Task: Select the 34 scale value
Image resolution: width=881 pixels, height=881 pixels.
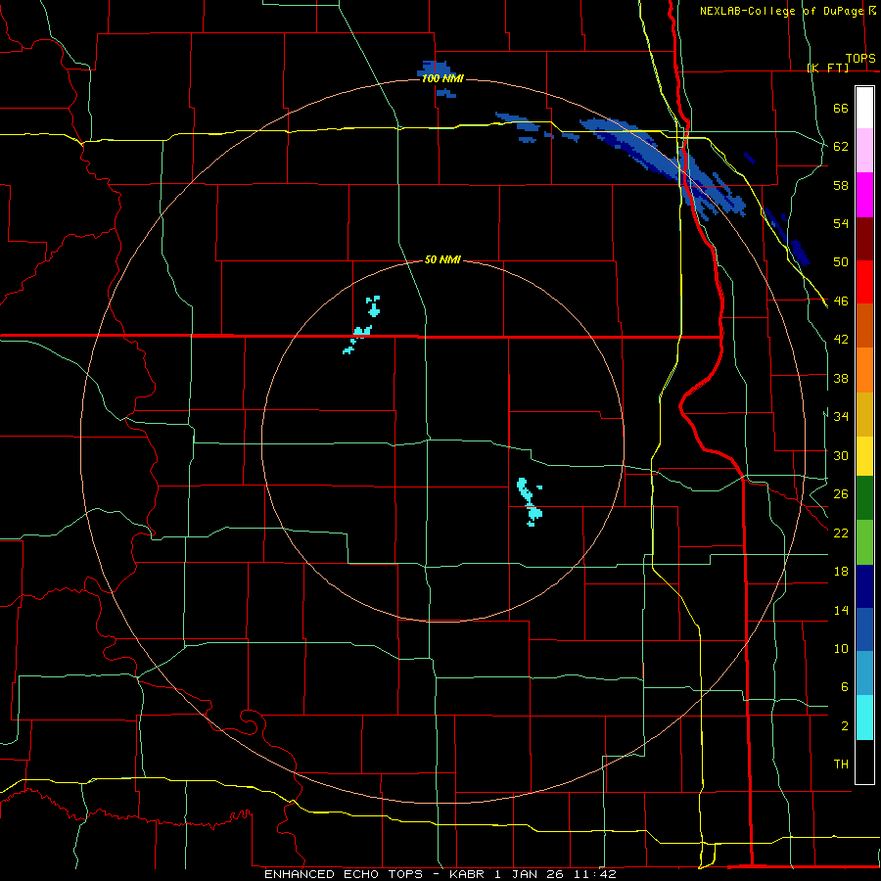Action: click(x=841, y=417)
